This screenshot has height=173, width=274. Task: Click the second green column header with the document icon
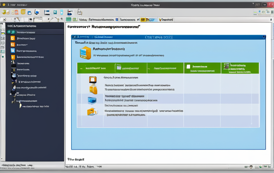pos(131,68)
